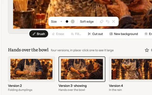Click the Hands over the bowl caption under Version 3
Screen dimensions: 152x95
[72, 90]
